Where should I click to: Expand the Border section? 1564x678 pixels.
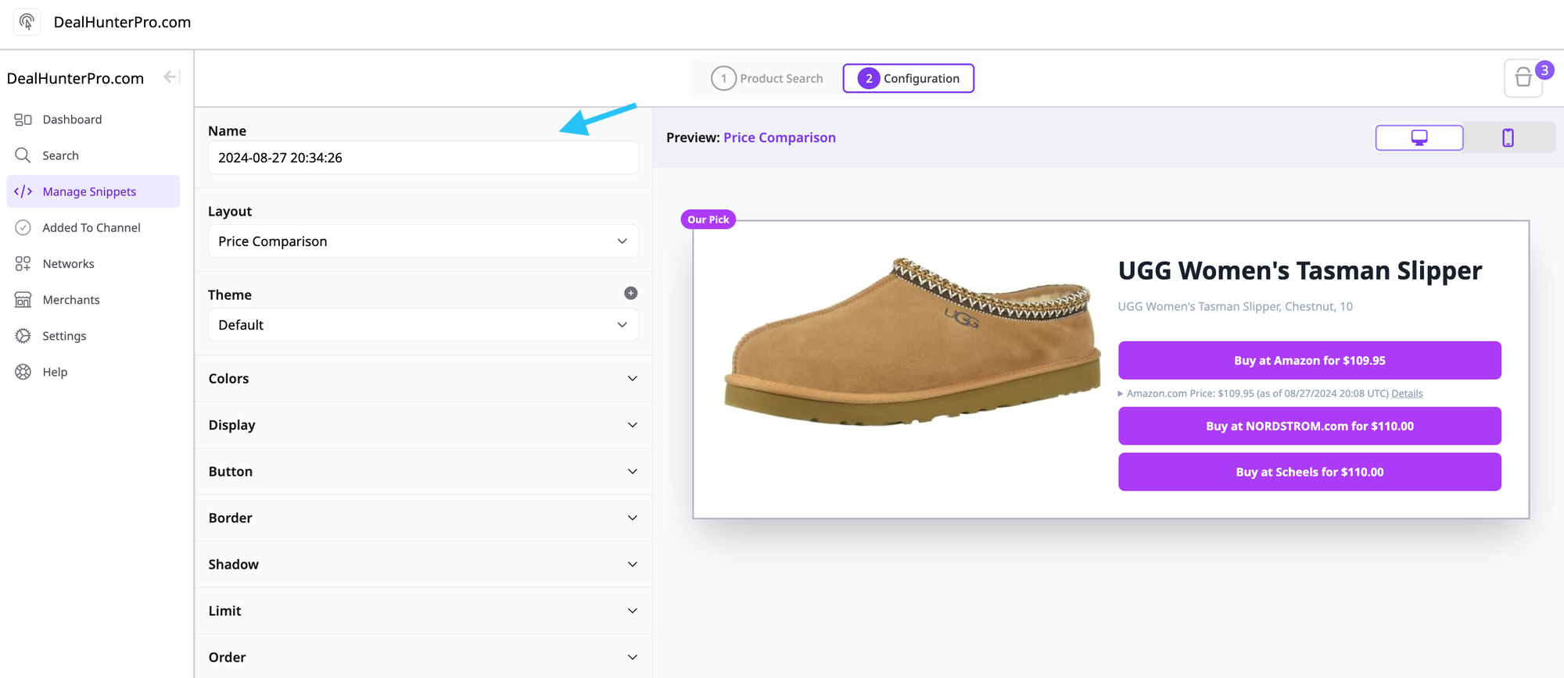tap(423, 518)
